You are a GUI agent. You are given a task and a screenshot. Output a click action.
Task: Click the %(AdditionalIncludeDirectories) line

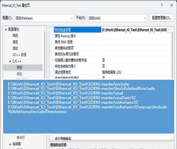pyautogui.click(x=37, y=111)
